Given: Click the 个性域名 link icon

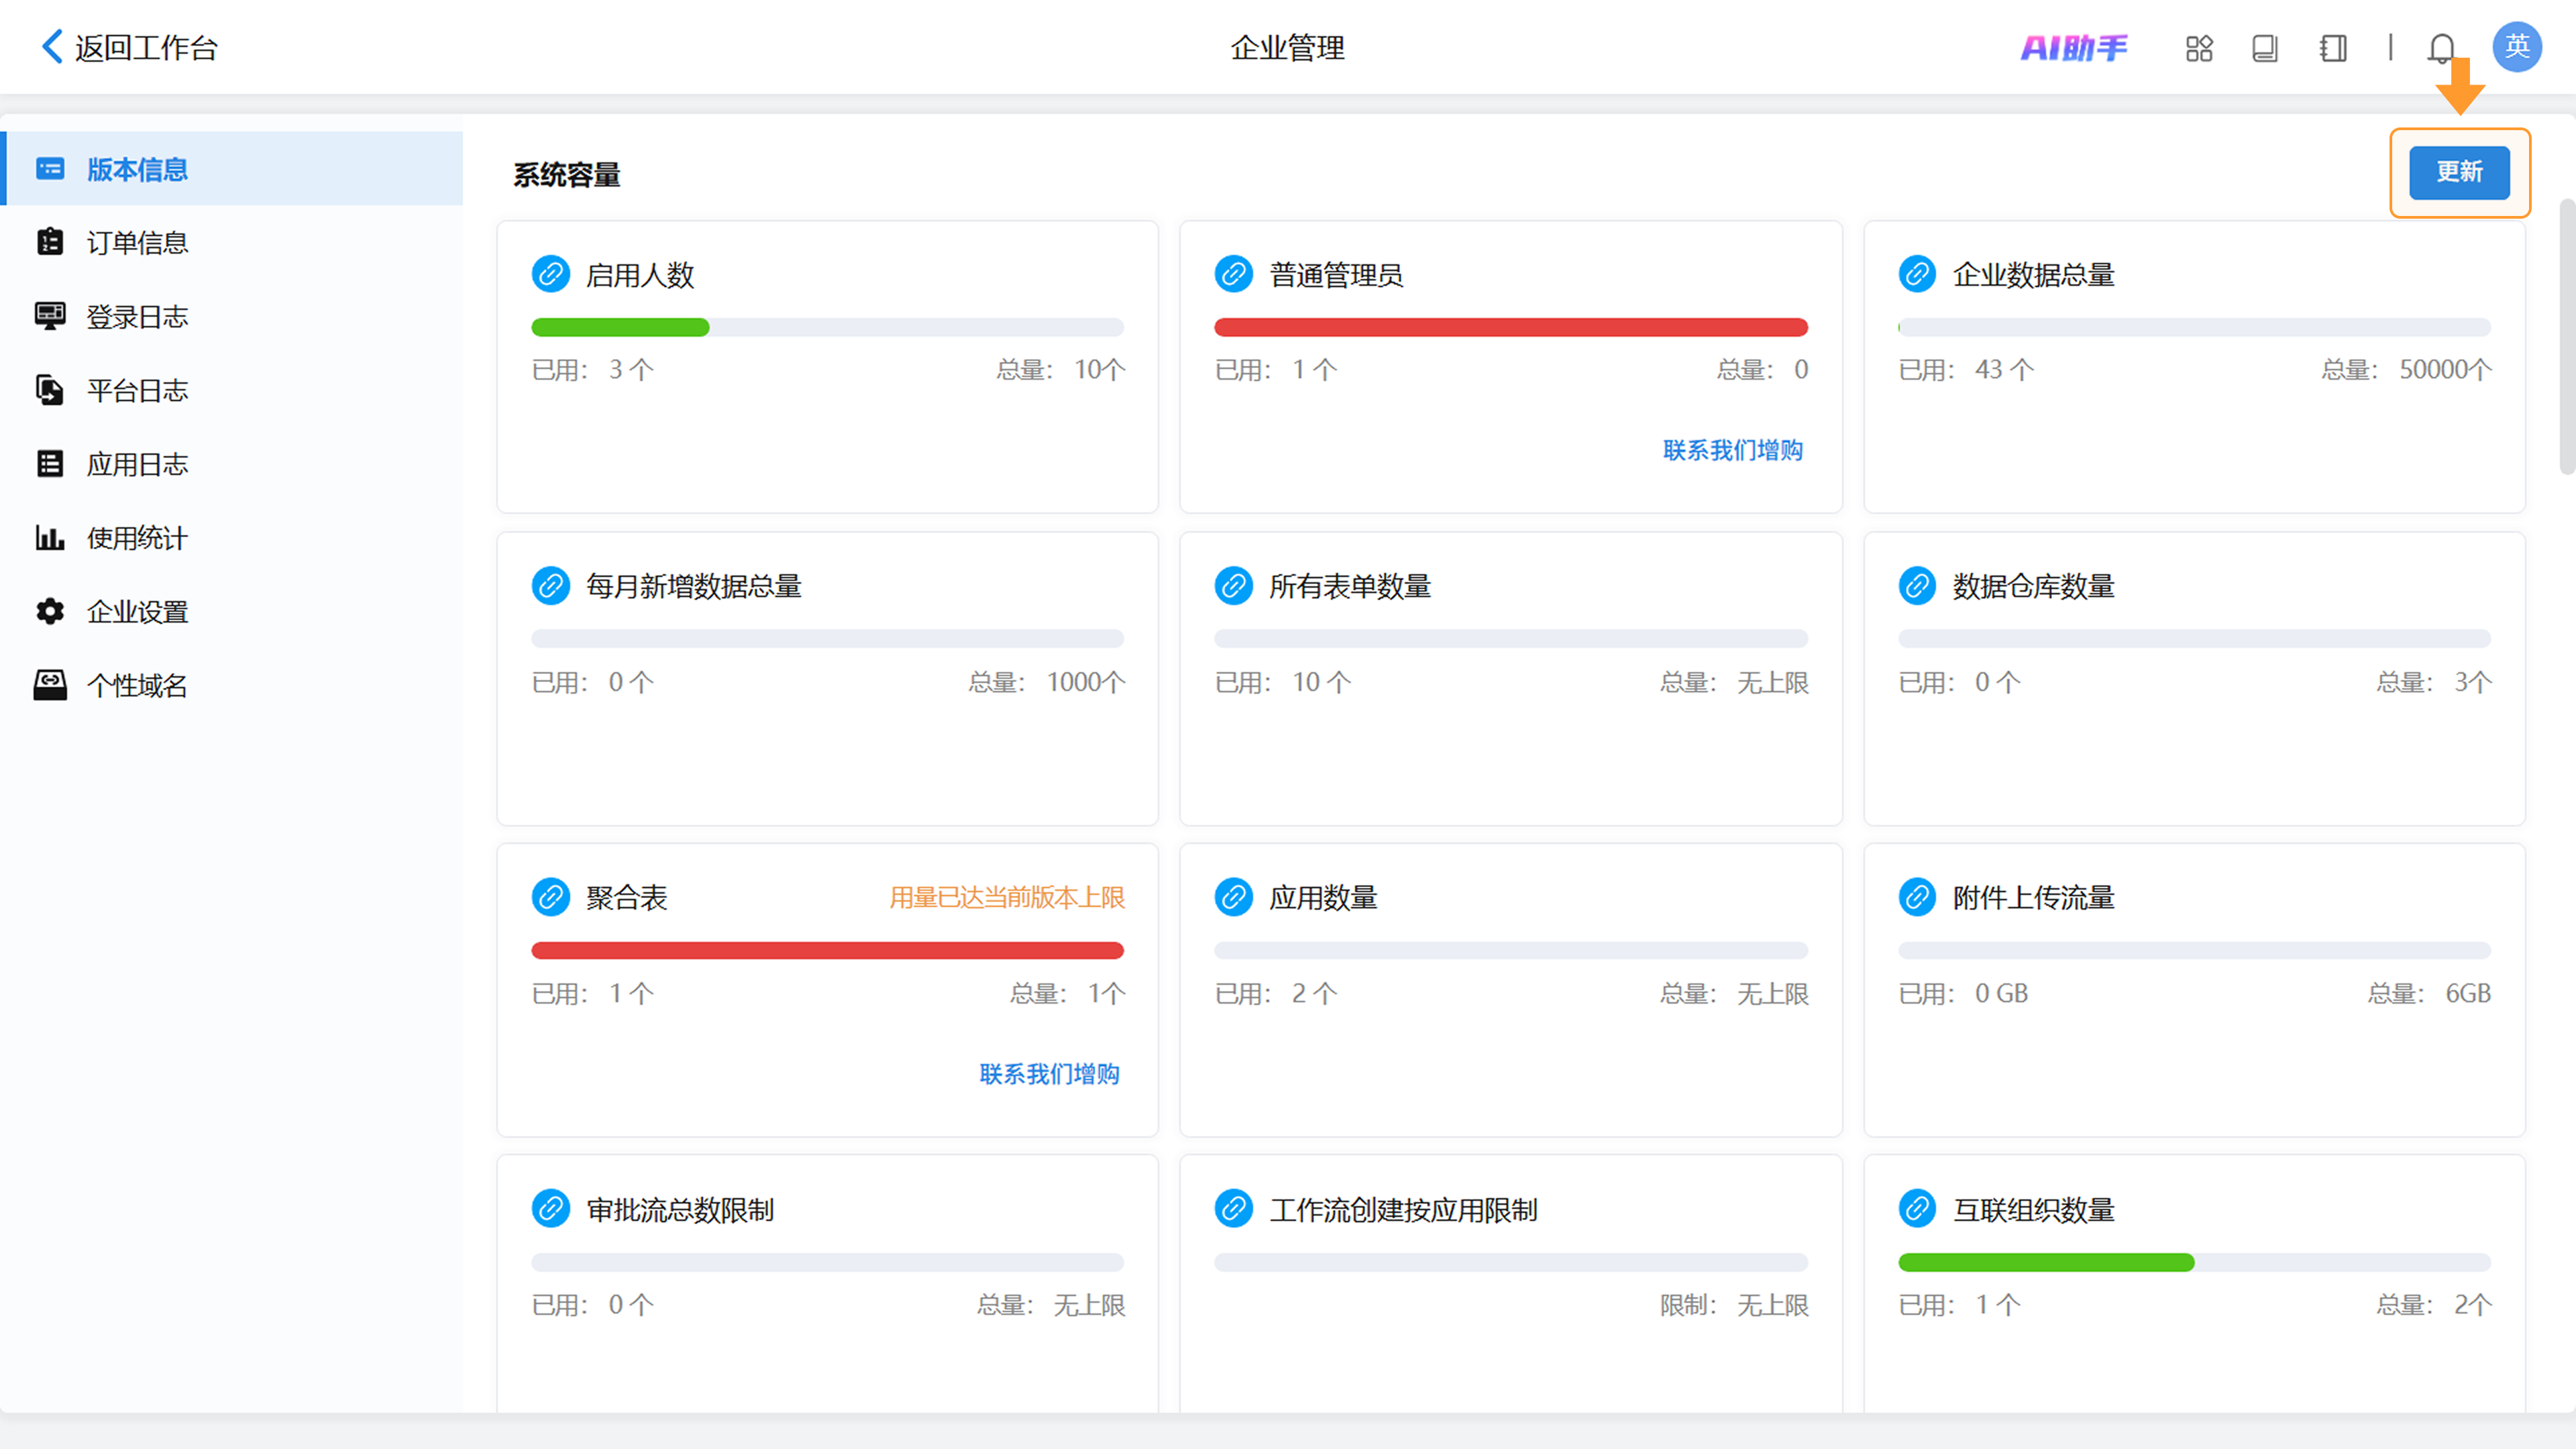Looking at the screenshot, I should point(50,685).
